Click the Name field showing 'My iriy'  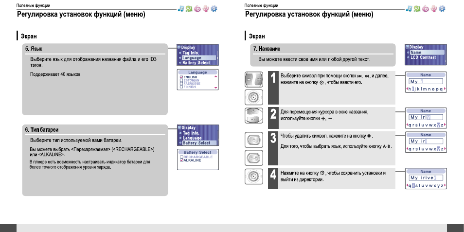pos(426,117)
